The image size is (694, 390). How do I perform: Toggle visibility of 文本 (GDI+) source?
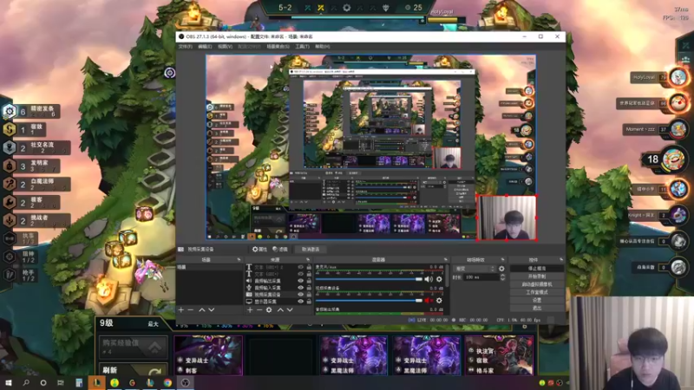(301, 274)
